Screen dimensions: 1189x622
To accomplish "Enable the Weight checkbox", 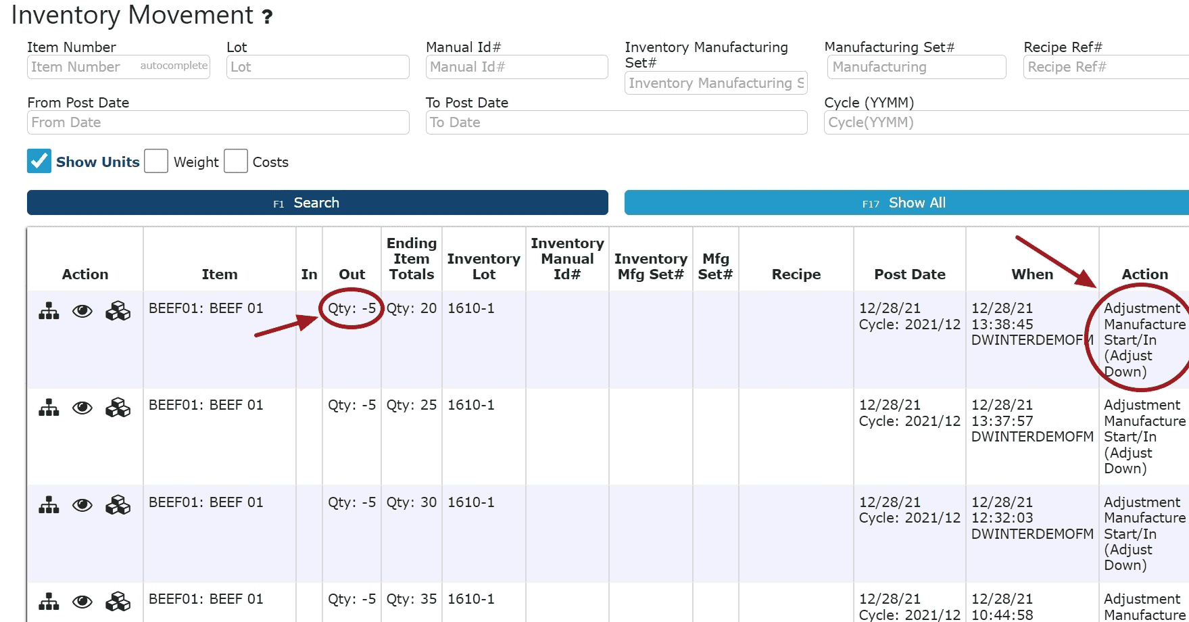I will point(156,161).
